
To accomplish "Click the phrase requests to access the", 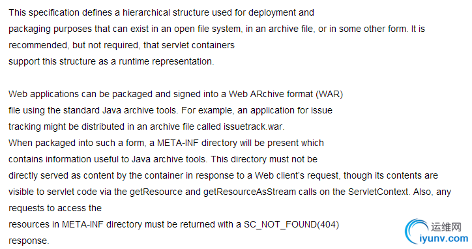I will coord(55,208).
